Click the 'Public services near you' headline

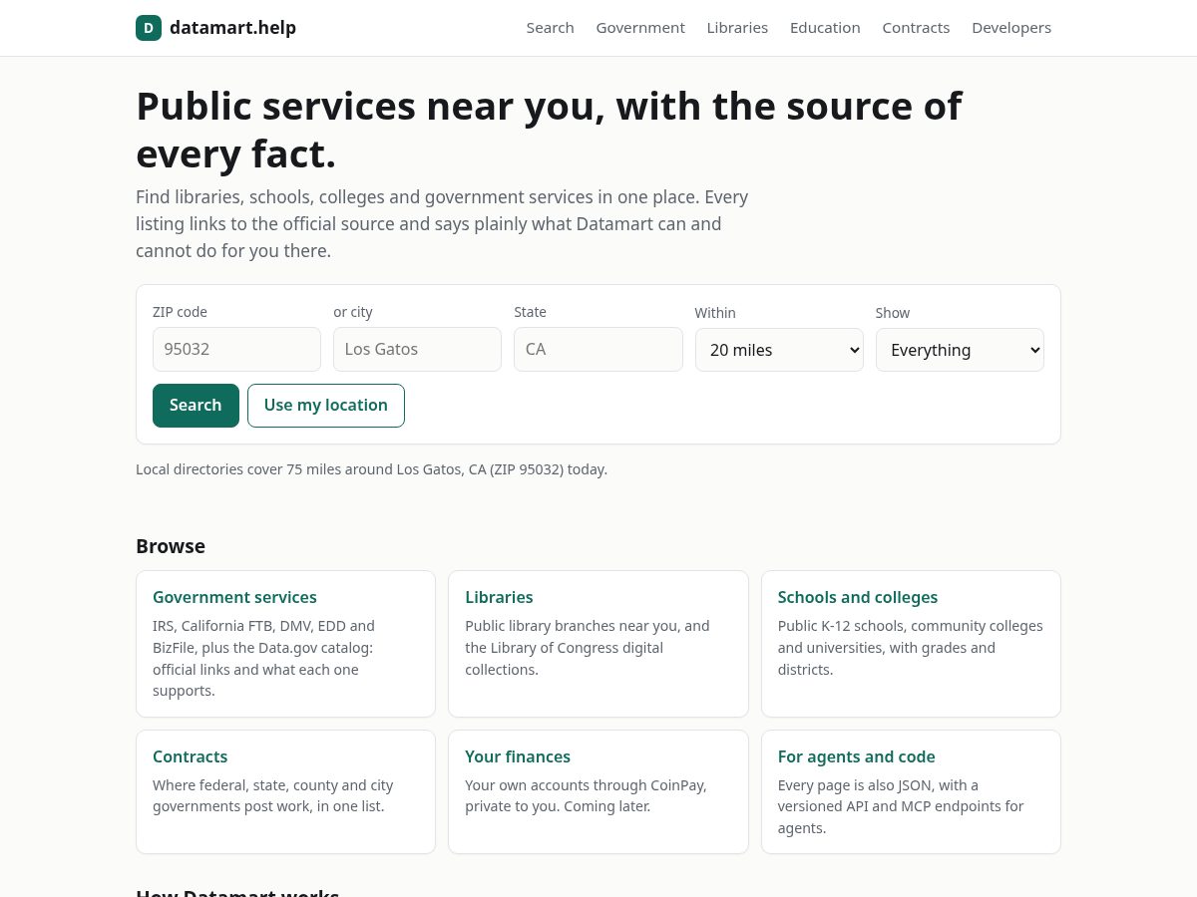pos(549,130)
